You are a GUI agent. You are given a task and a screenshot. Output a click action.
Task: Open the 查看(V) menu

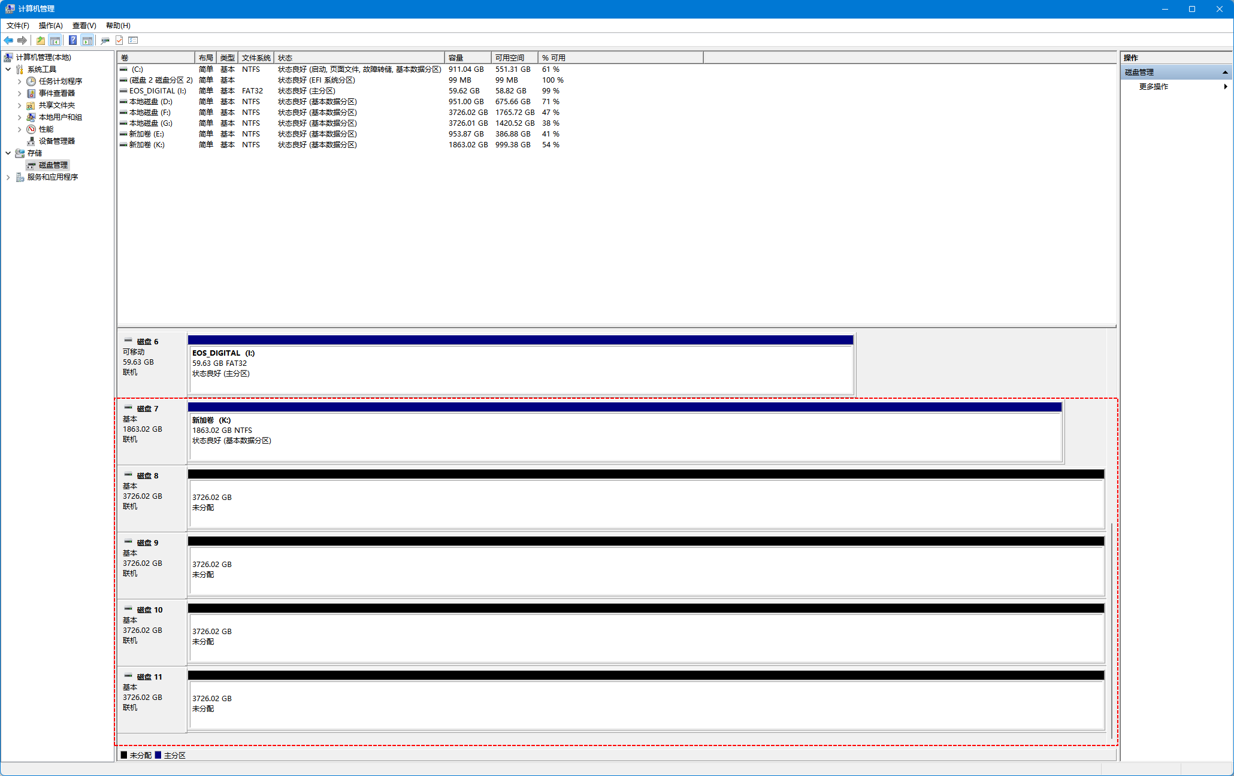pyautogui.click(x=84, y=25)
